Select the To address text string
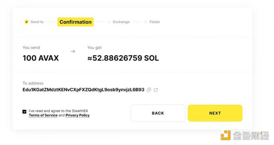Screen dimensions: 274x145 coord(83,90)
